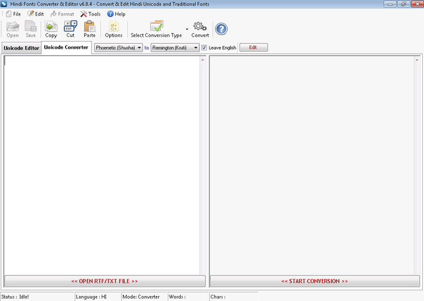Switch to the Unicode Editor tab
This screenshot has height=301, width=424.
pyautogui.click(x=21, y=48)
